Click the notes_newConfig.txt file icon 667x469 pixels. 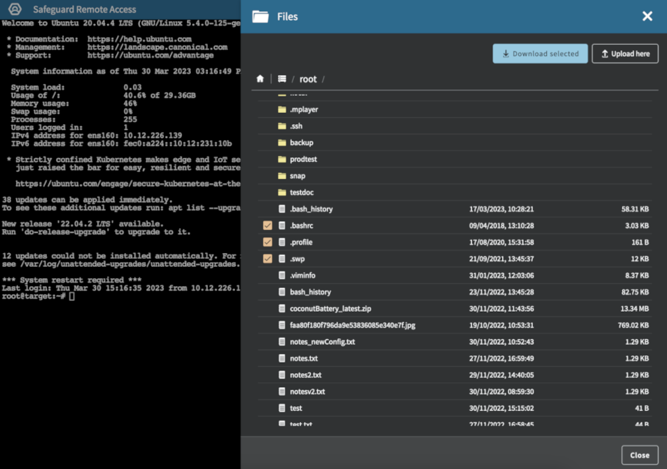tap(281, 342)
